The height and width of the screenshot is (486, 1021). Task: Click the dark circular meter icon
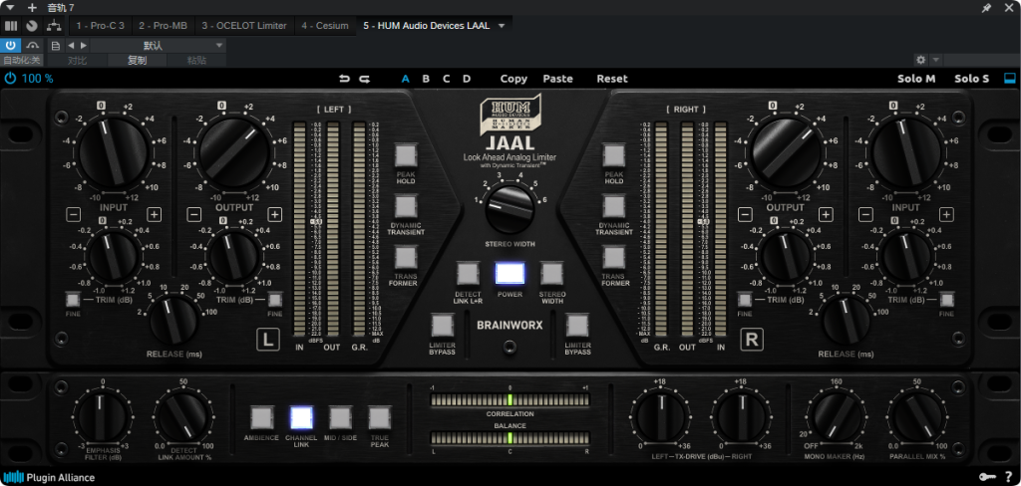coord(32,26)
